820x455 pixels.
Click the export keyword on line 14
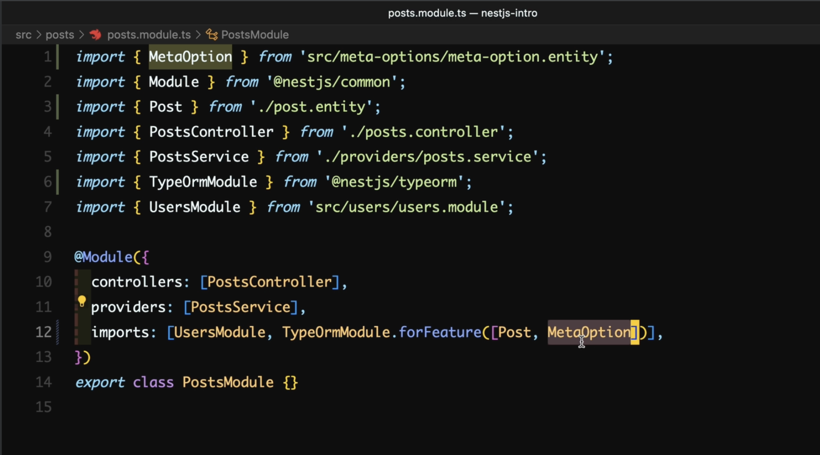click(100, 382)
